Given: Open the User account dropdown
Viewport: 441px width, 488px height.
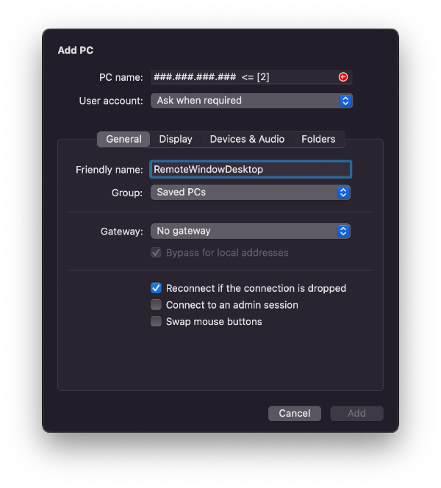Looking at the screenshot, I should pos(251,101).
